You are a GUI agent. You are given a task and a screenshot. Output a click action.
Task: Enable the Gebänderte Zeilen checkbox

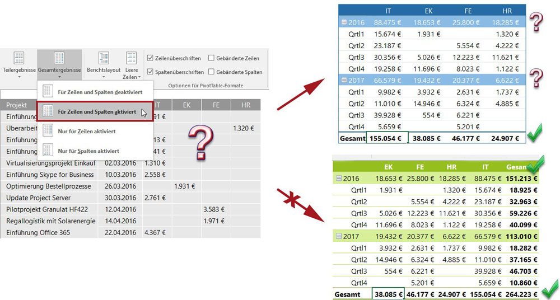211,58
